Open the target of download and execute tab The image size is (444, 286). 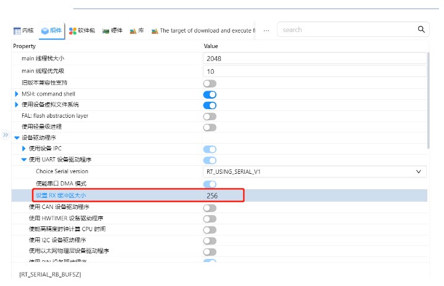(203, 30)
